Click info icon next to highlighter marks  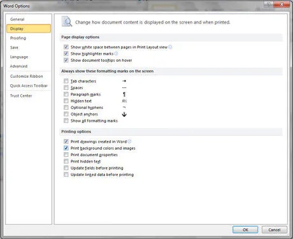[x=116, y=54]
